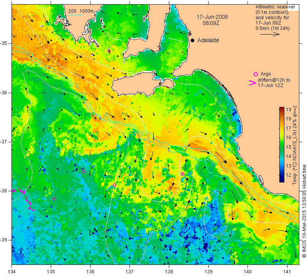Click the colorbar value 12
Viewport: 307px width, 276px height.
[289, 175]
